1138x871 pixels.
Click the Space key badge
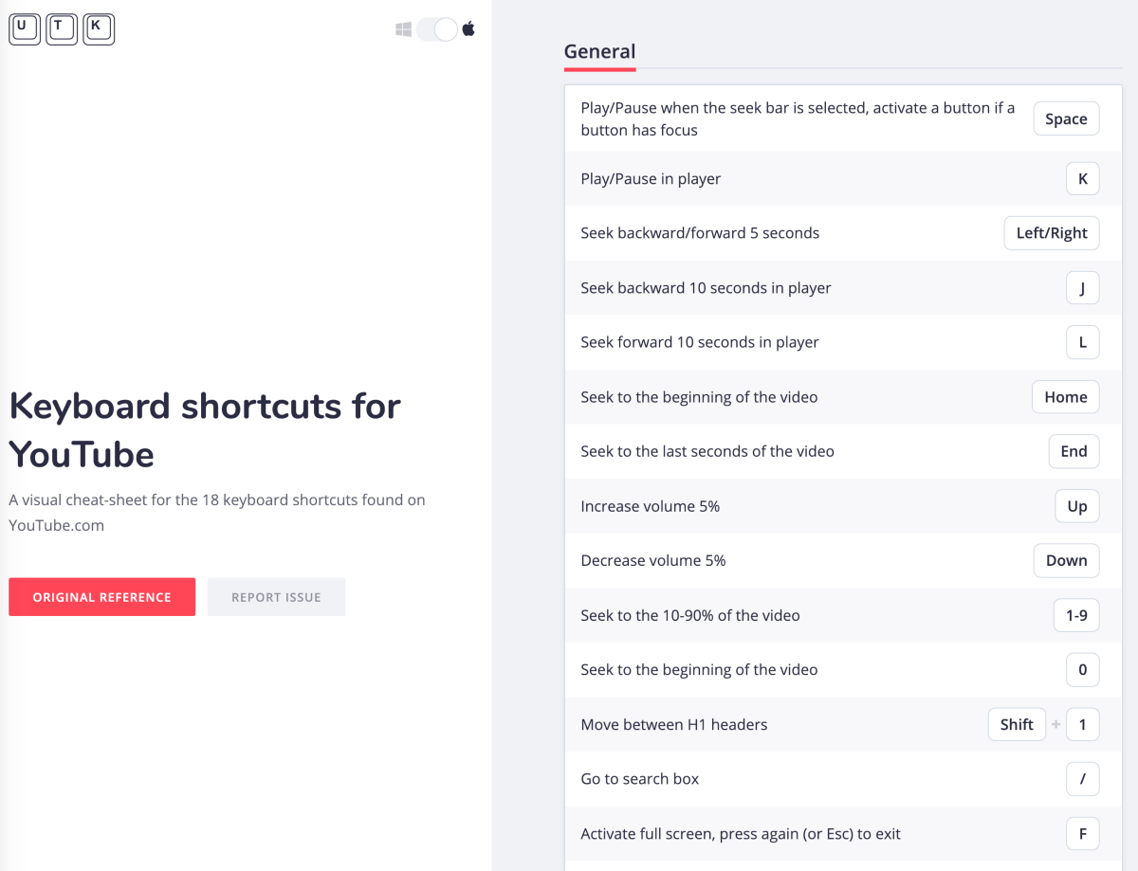click(1066, 119)
